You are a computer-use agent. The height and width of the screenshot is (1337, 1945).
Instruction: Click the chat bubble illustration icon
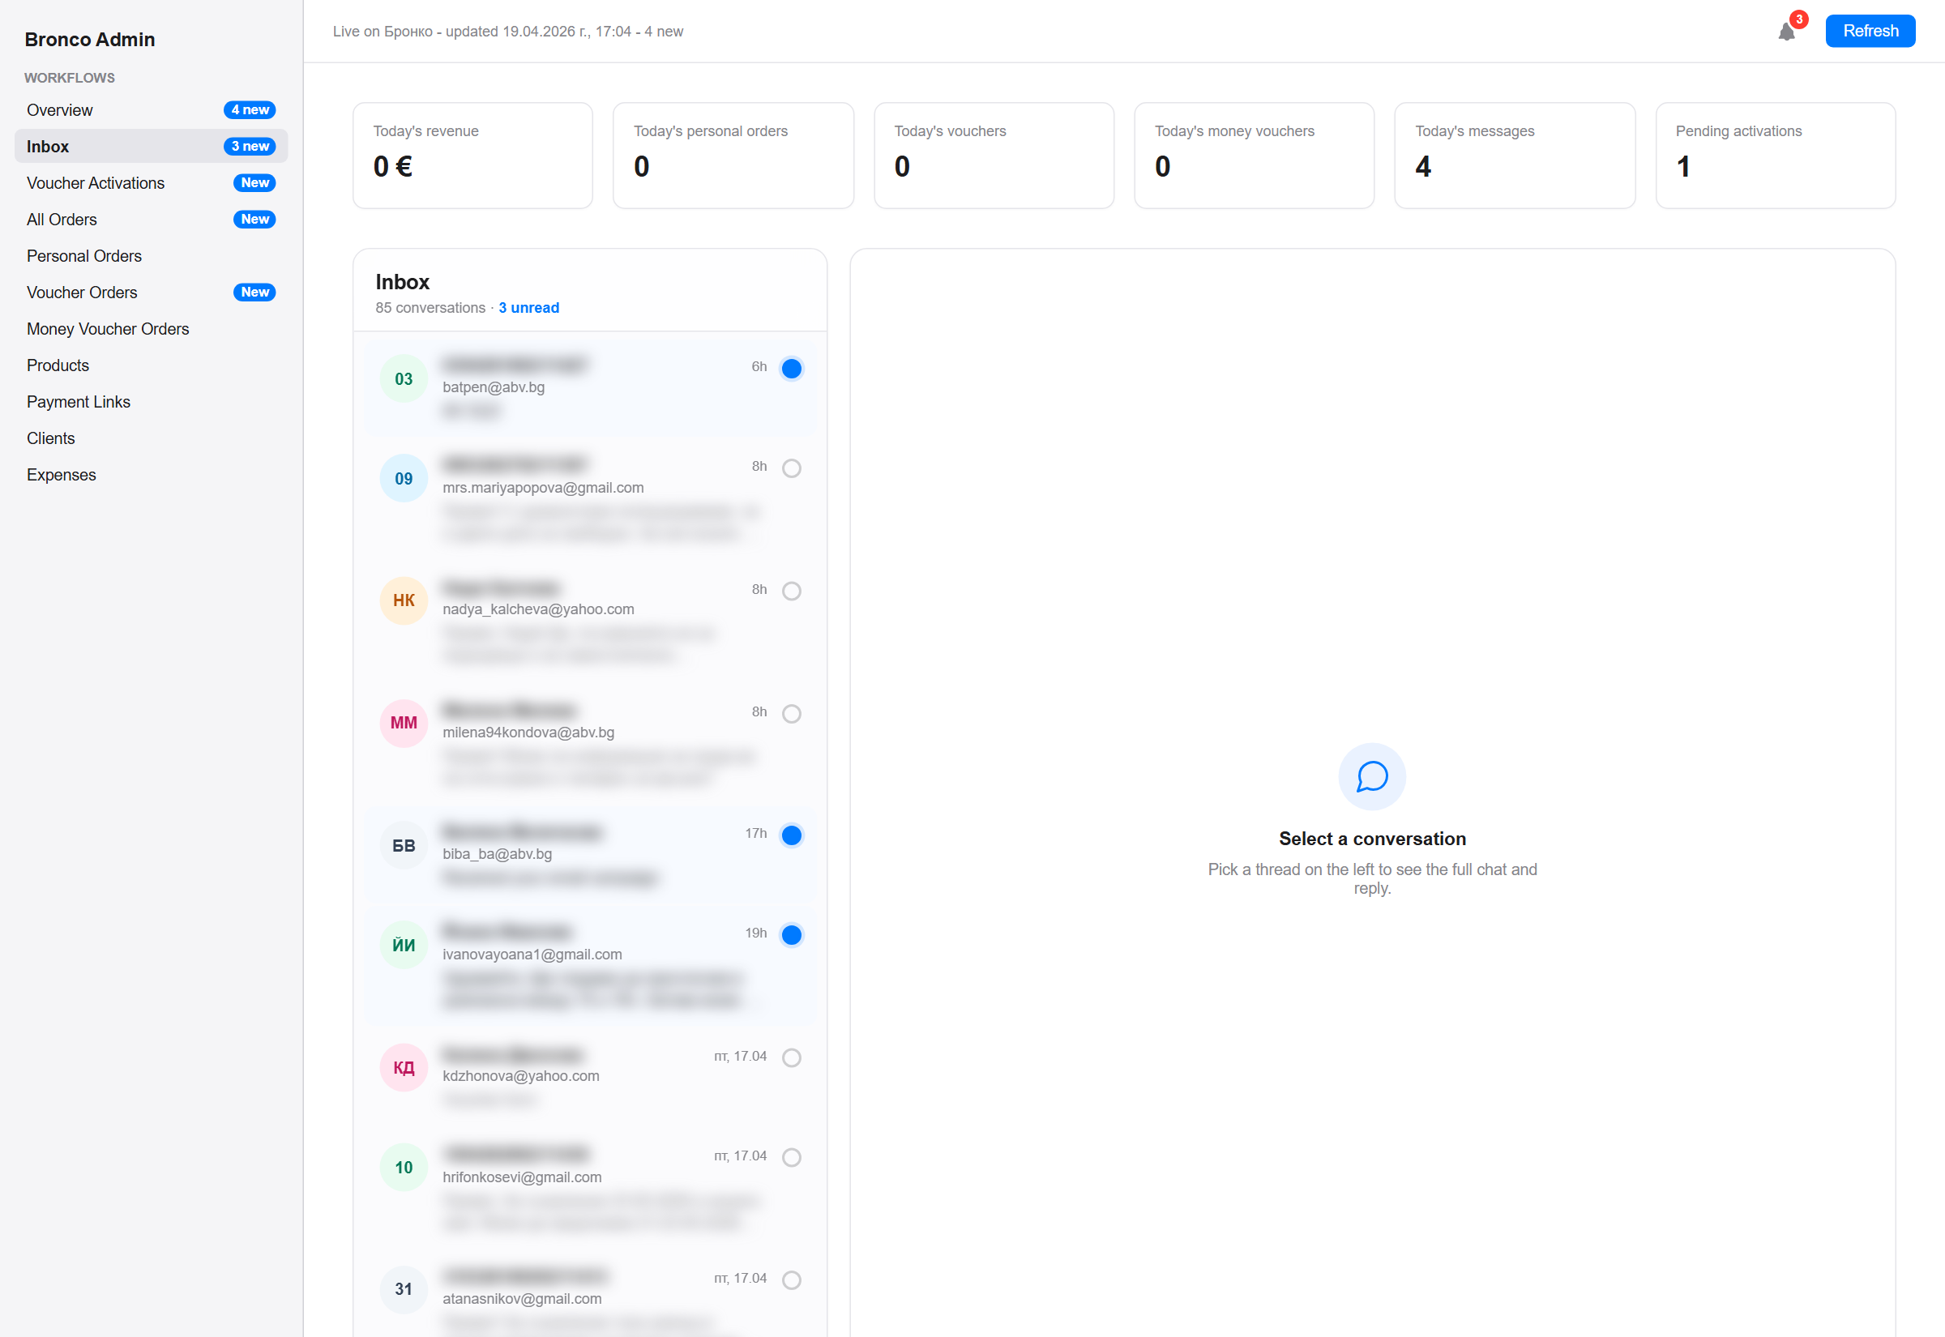(1370, 776)
